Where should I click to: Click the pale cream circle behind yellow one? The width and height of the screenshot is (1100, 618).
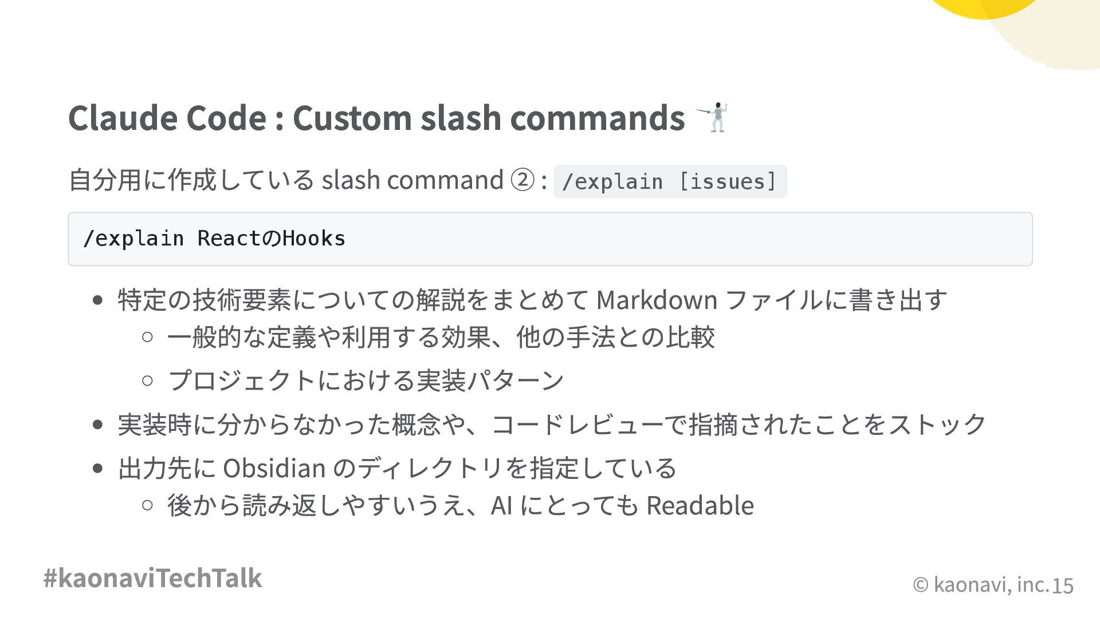click(x=1060, y=40)
